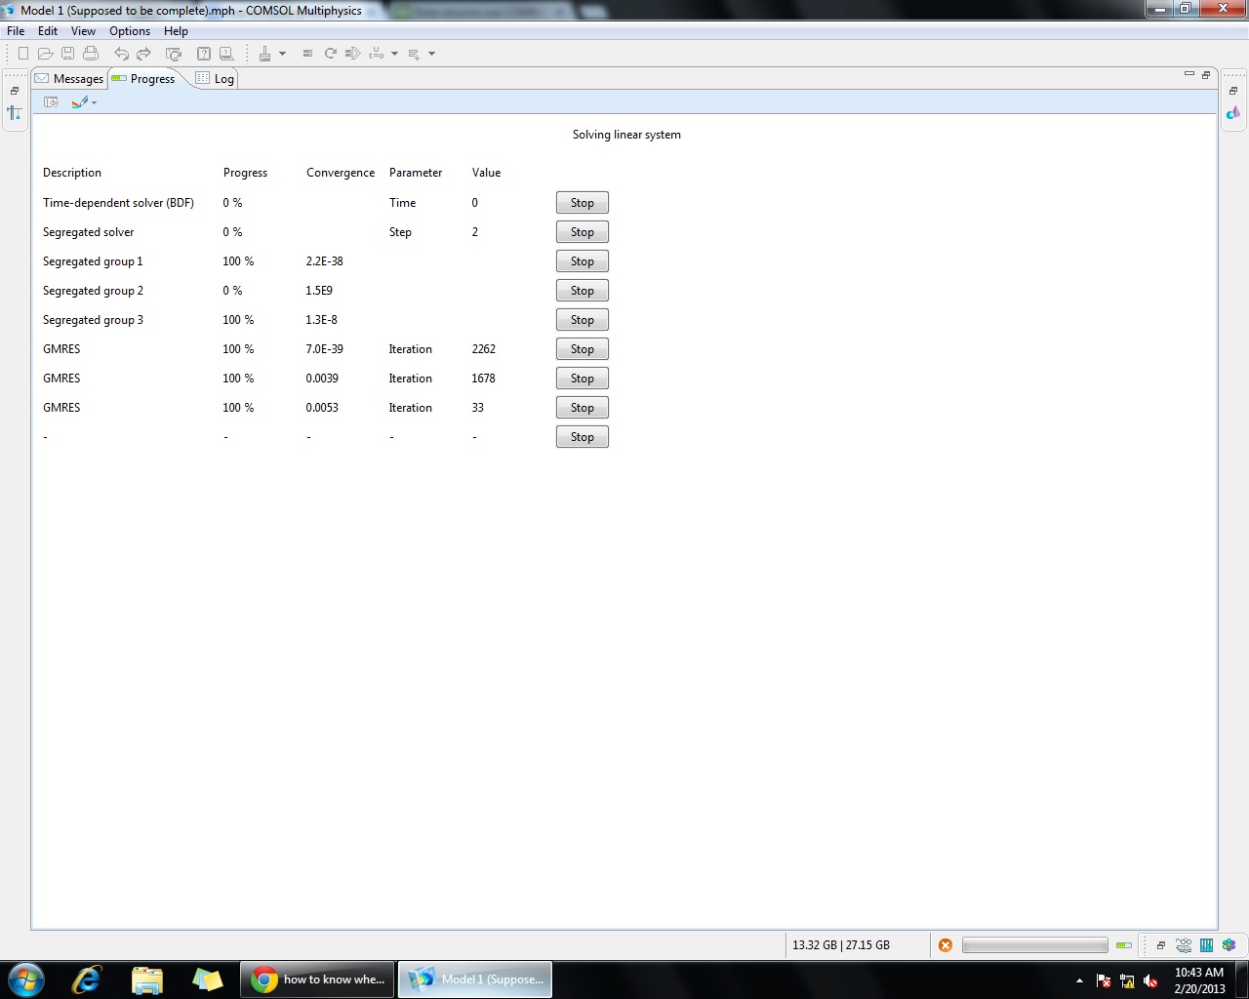Show hidden tray icons arrow
Viewport: 1249px width, 999px height.
point(1079,980)
